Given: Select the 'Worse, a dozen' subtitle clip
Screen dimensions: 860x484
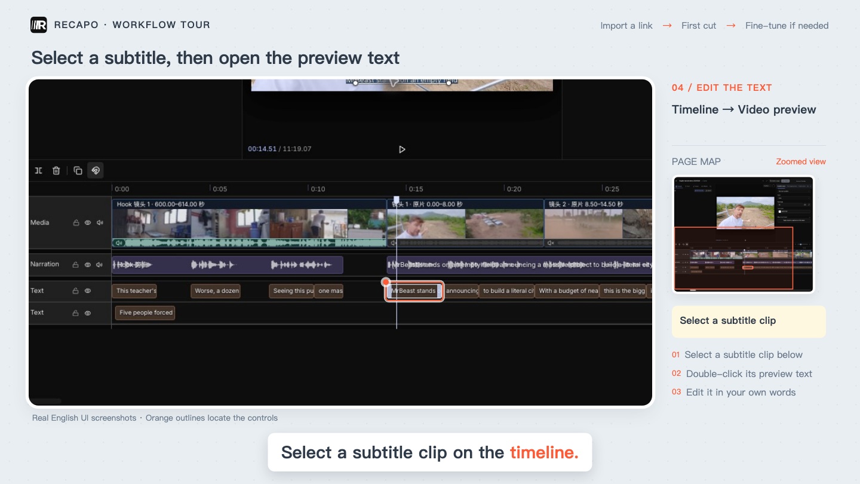Looking at the screenshot, I should [216, 291].
